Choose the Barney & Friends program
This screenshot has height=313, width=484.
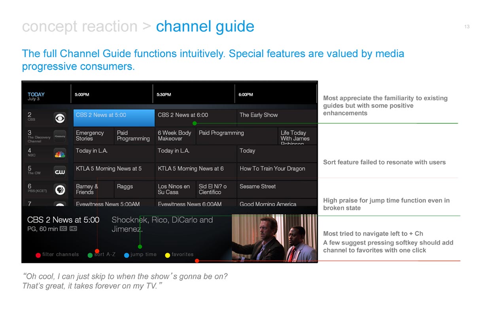pyautogui.click(x=93, y=189)
